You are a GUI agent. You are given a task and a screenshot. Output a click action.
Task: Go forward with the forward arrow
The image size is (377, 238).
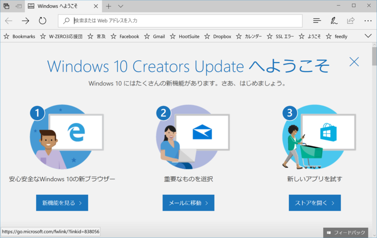25,21
